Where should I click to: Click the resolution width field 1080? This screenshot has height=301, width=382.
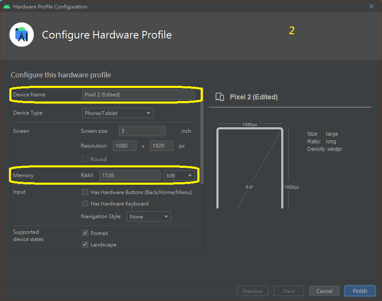coord(125,146)
